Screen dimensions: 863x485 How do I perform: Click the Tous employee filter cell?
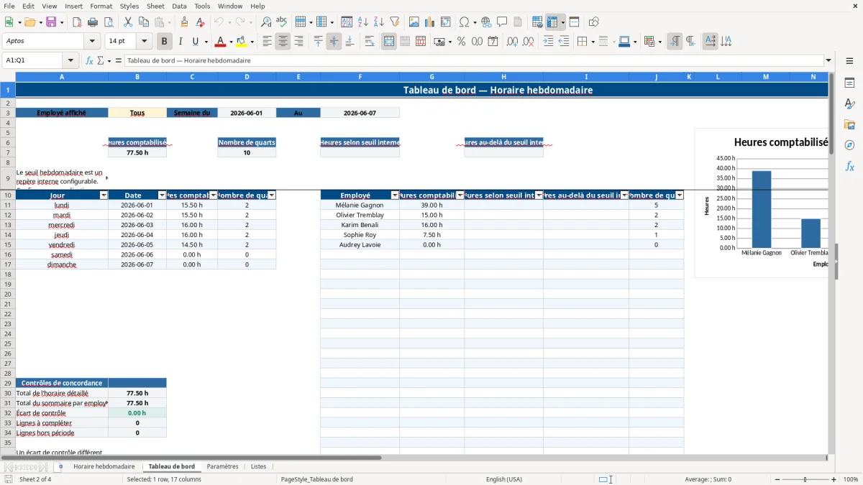coord(137,113)
